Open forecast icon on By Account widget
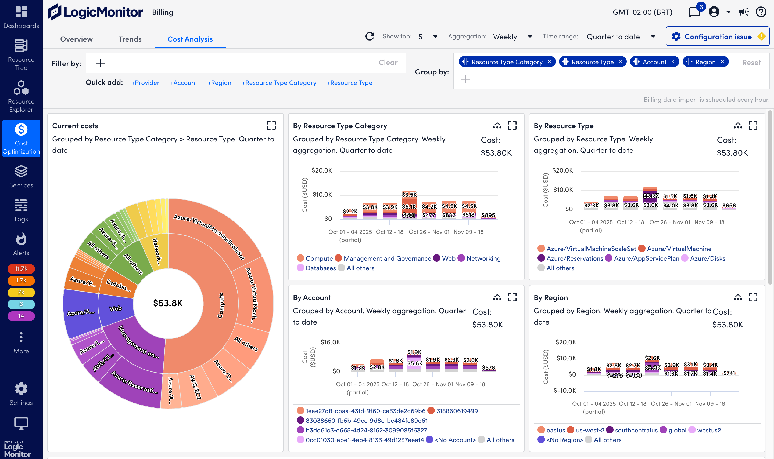This screenshot has width=774, height=459. click(x=497, y=297)
